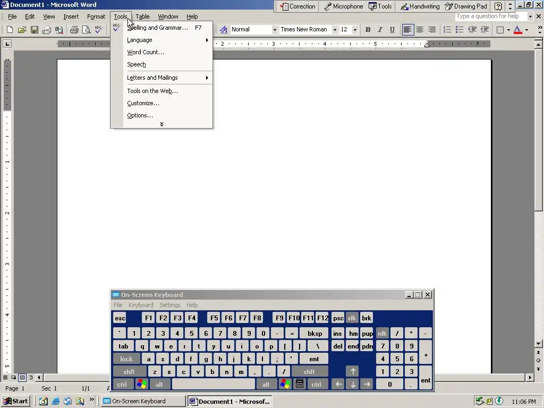The width and height of the screenshot is (544, 408).
Task: Click On-Screen Keyboard taskbar button
Action: (x=143, y=402)
